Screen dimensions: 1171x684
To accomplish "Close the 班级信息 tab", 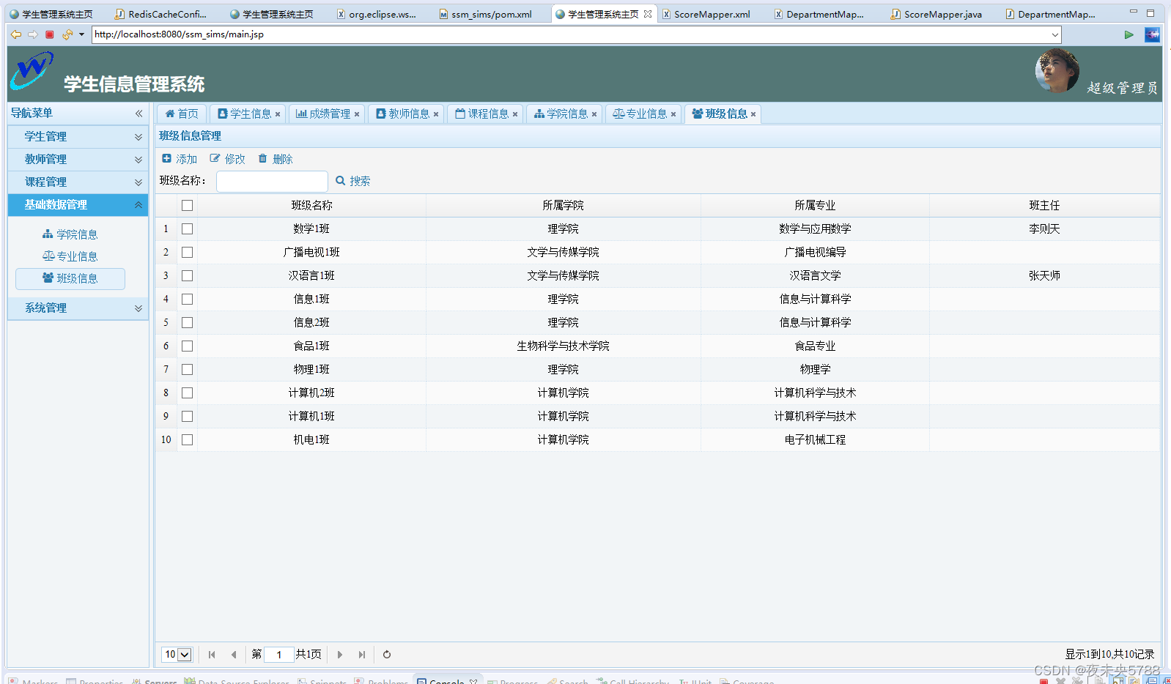I will click(753, 114).
